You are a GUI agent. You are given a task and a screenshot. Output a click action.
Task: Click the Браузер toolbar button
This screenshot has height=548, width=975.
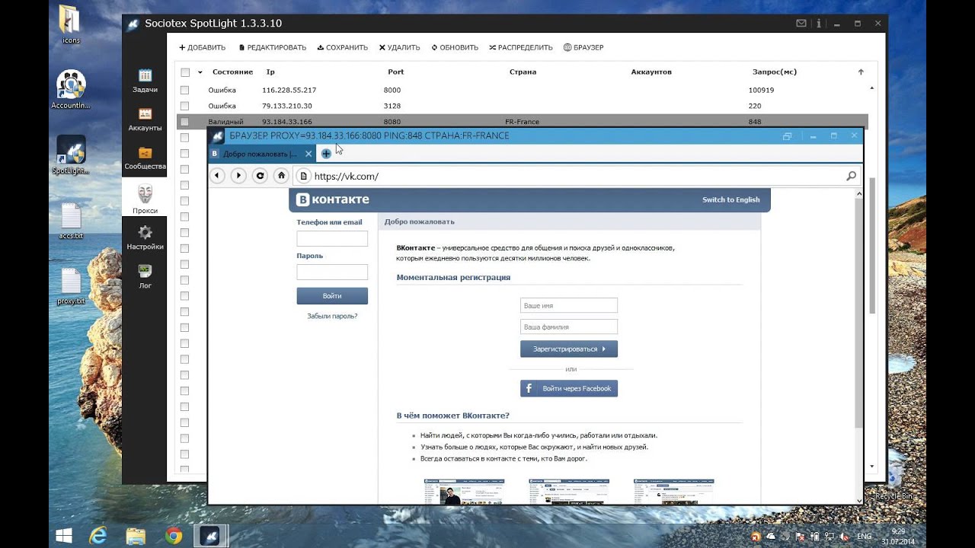click(583, 47)
